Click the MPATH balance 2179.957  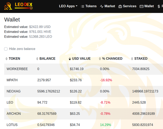(x=44, y=80)
